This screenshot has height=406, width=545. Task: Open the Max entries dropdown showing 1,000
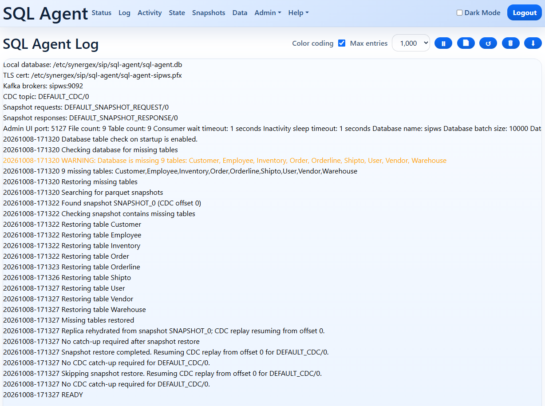pos(411,43)
